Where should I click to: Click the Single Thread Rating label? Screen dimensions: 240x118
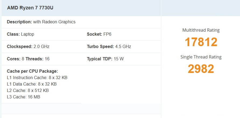pos(201,57)
